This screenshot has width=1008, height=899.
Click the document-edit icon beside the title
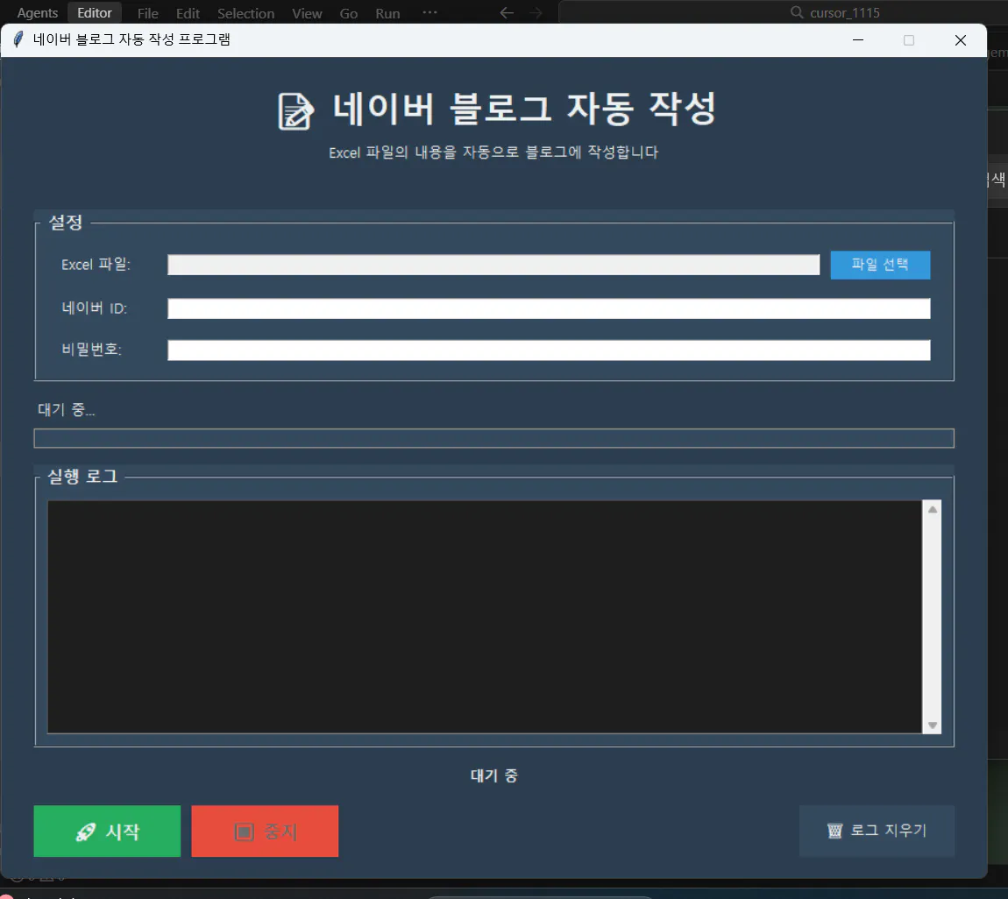point(295,111)
